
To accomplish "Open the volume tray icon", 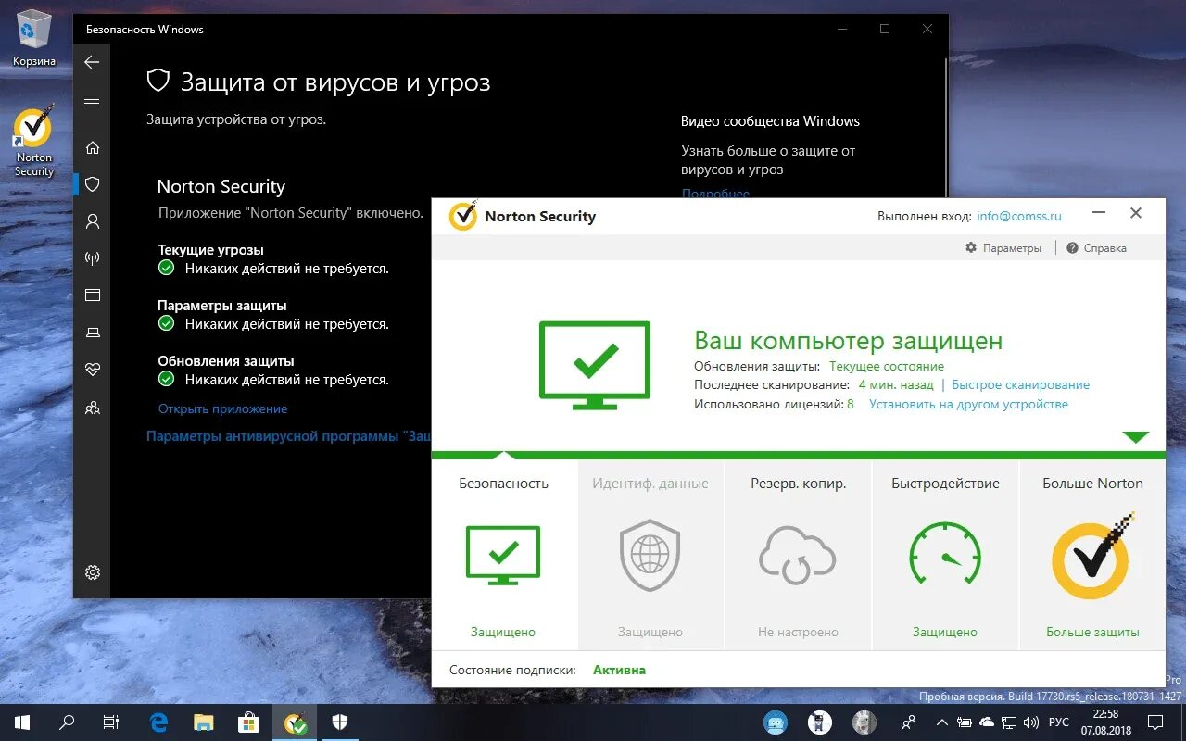I will pyautogui.click(x=1030, y=722).
